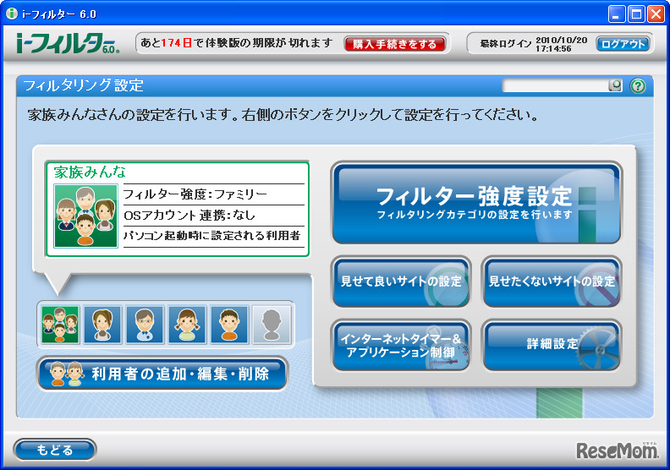This screenshot has width=670, height=470.
Task: Click the フィルター強度：ファミリー row
Action: pyautogui.click(x=214, y=194)
